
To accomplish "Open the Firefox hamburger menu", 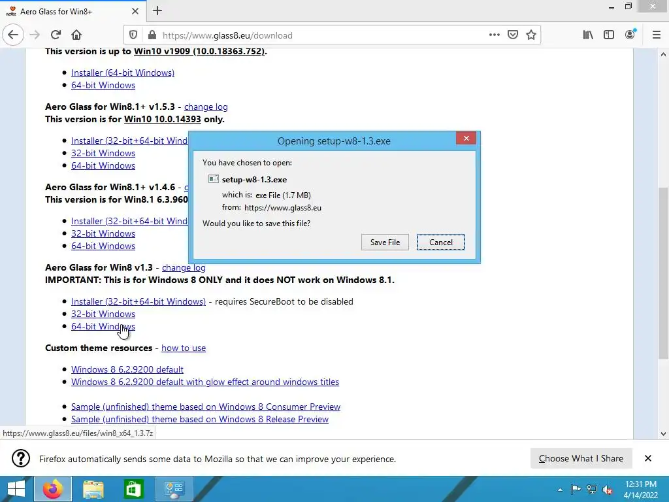I will [x=656, y=35].
